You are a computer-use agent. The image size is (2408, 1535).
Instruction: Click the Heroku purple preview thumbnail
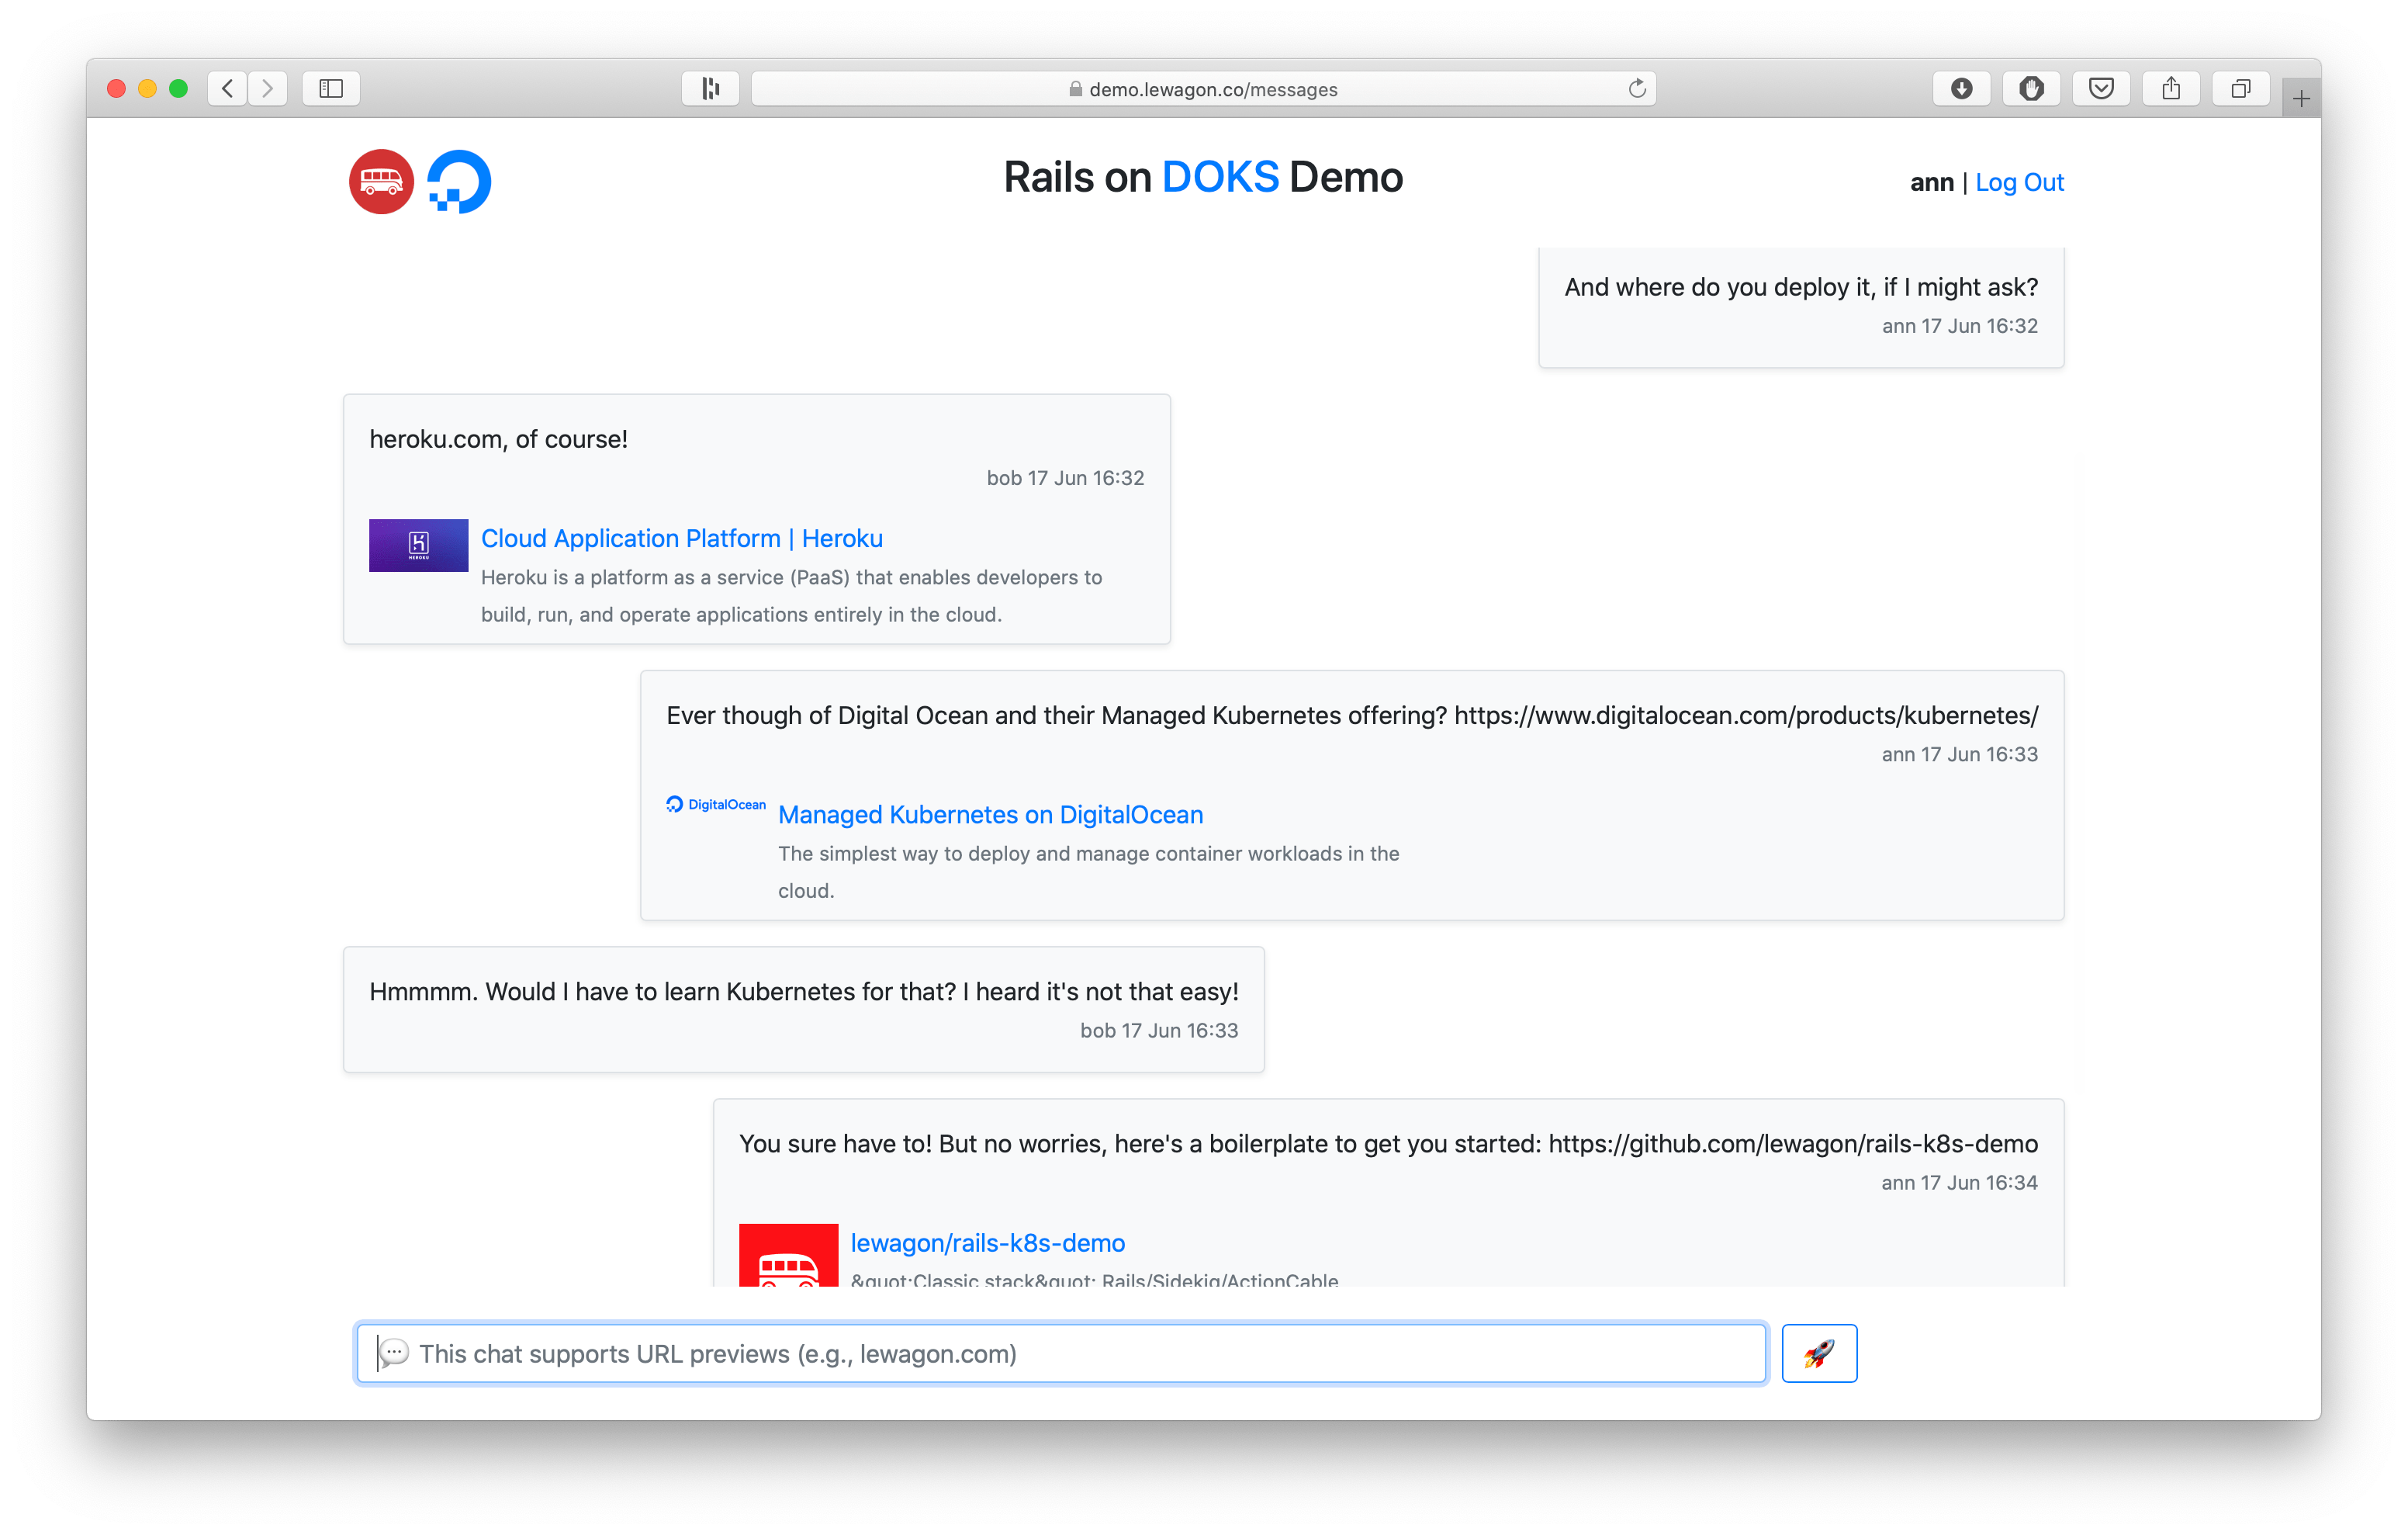(x=418, y=544)
